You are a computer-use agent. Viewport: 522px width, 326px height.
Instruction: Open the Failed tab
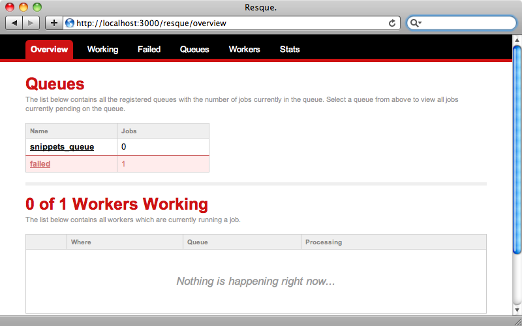pyautogui.click(x=149, y=50)
